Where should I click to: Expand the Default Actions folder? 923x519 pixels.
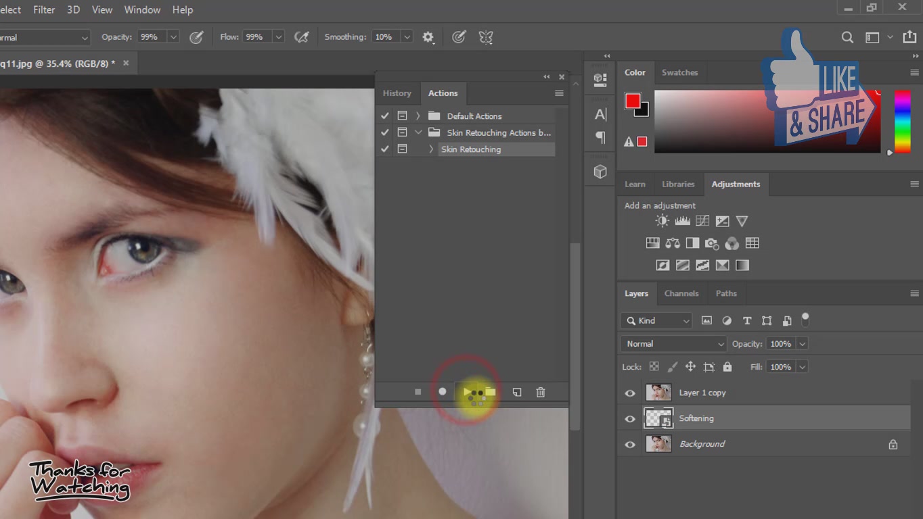[418, 116]
